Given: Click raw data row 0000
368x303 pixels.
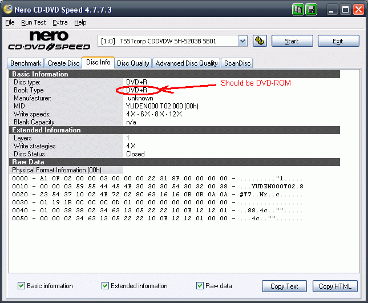Looking at the screenshot, I should coord(157,179).
